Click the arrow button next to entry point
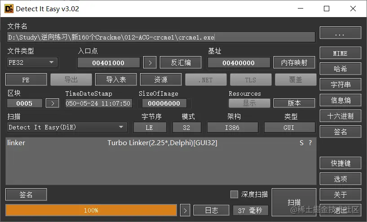The width and height of the screenshot is (367, 222). (x=150, y=62)
